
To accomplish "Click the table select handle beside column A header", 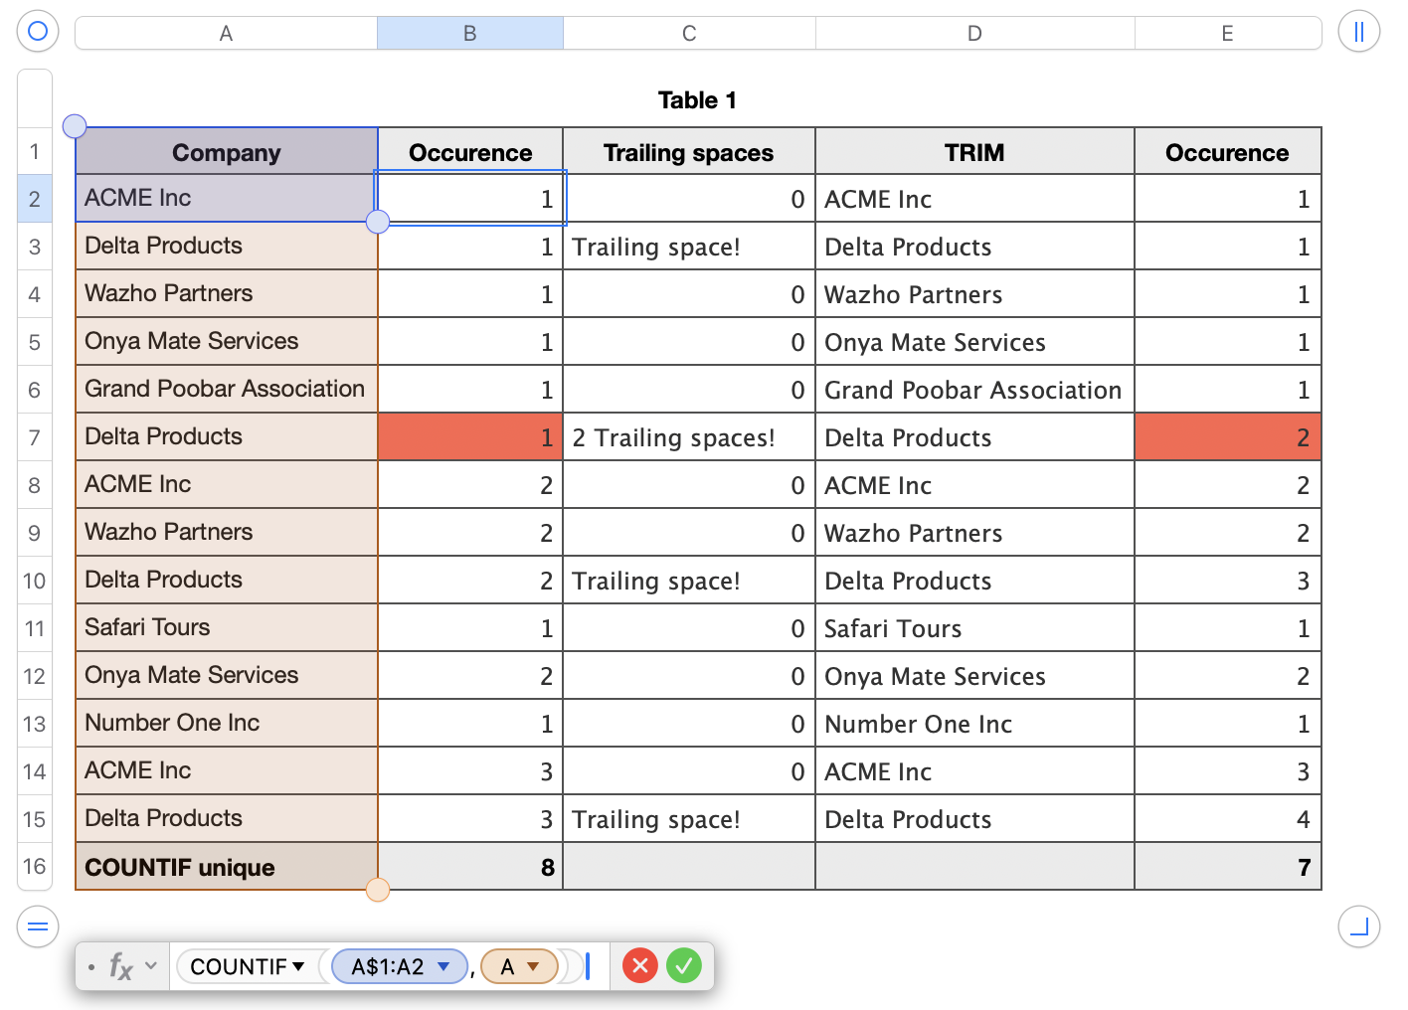I will (x=38, y=31).
